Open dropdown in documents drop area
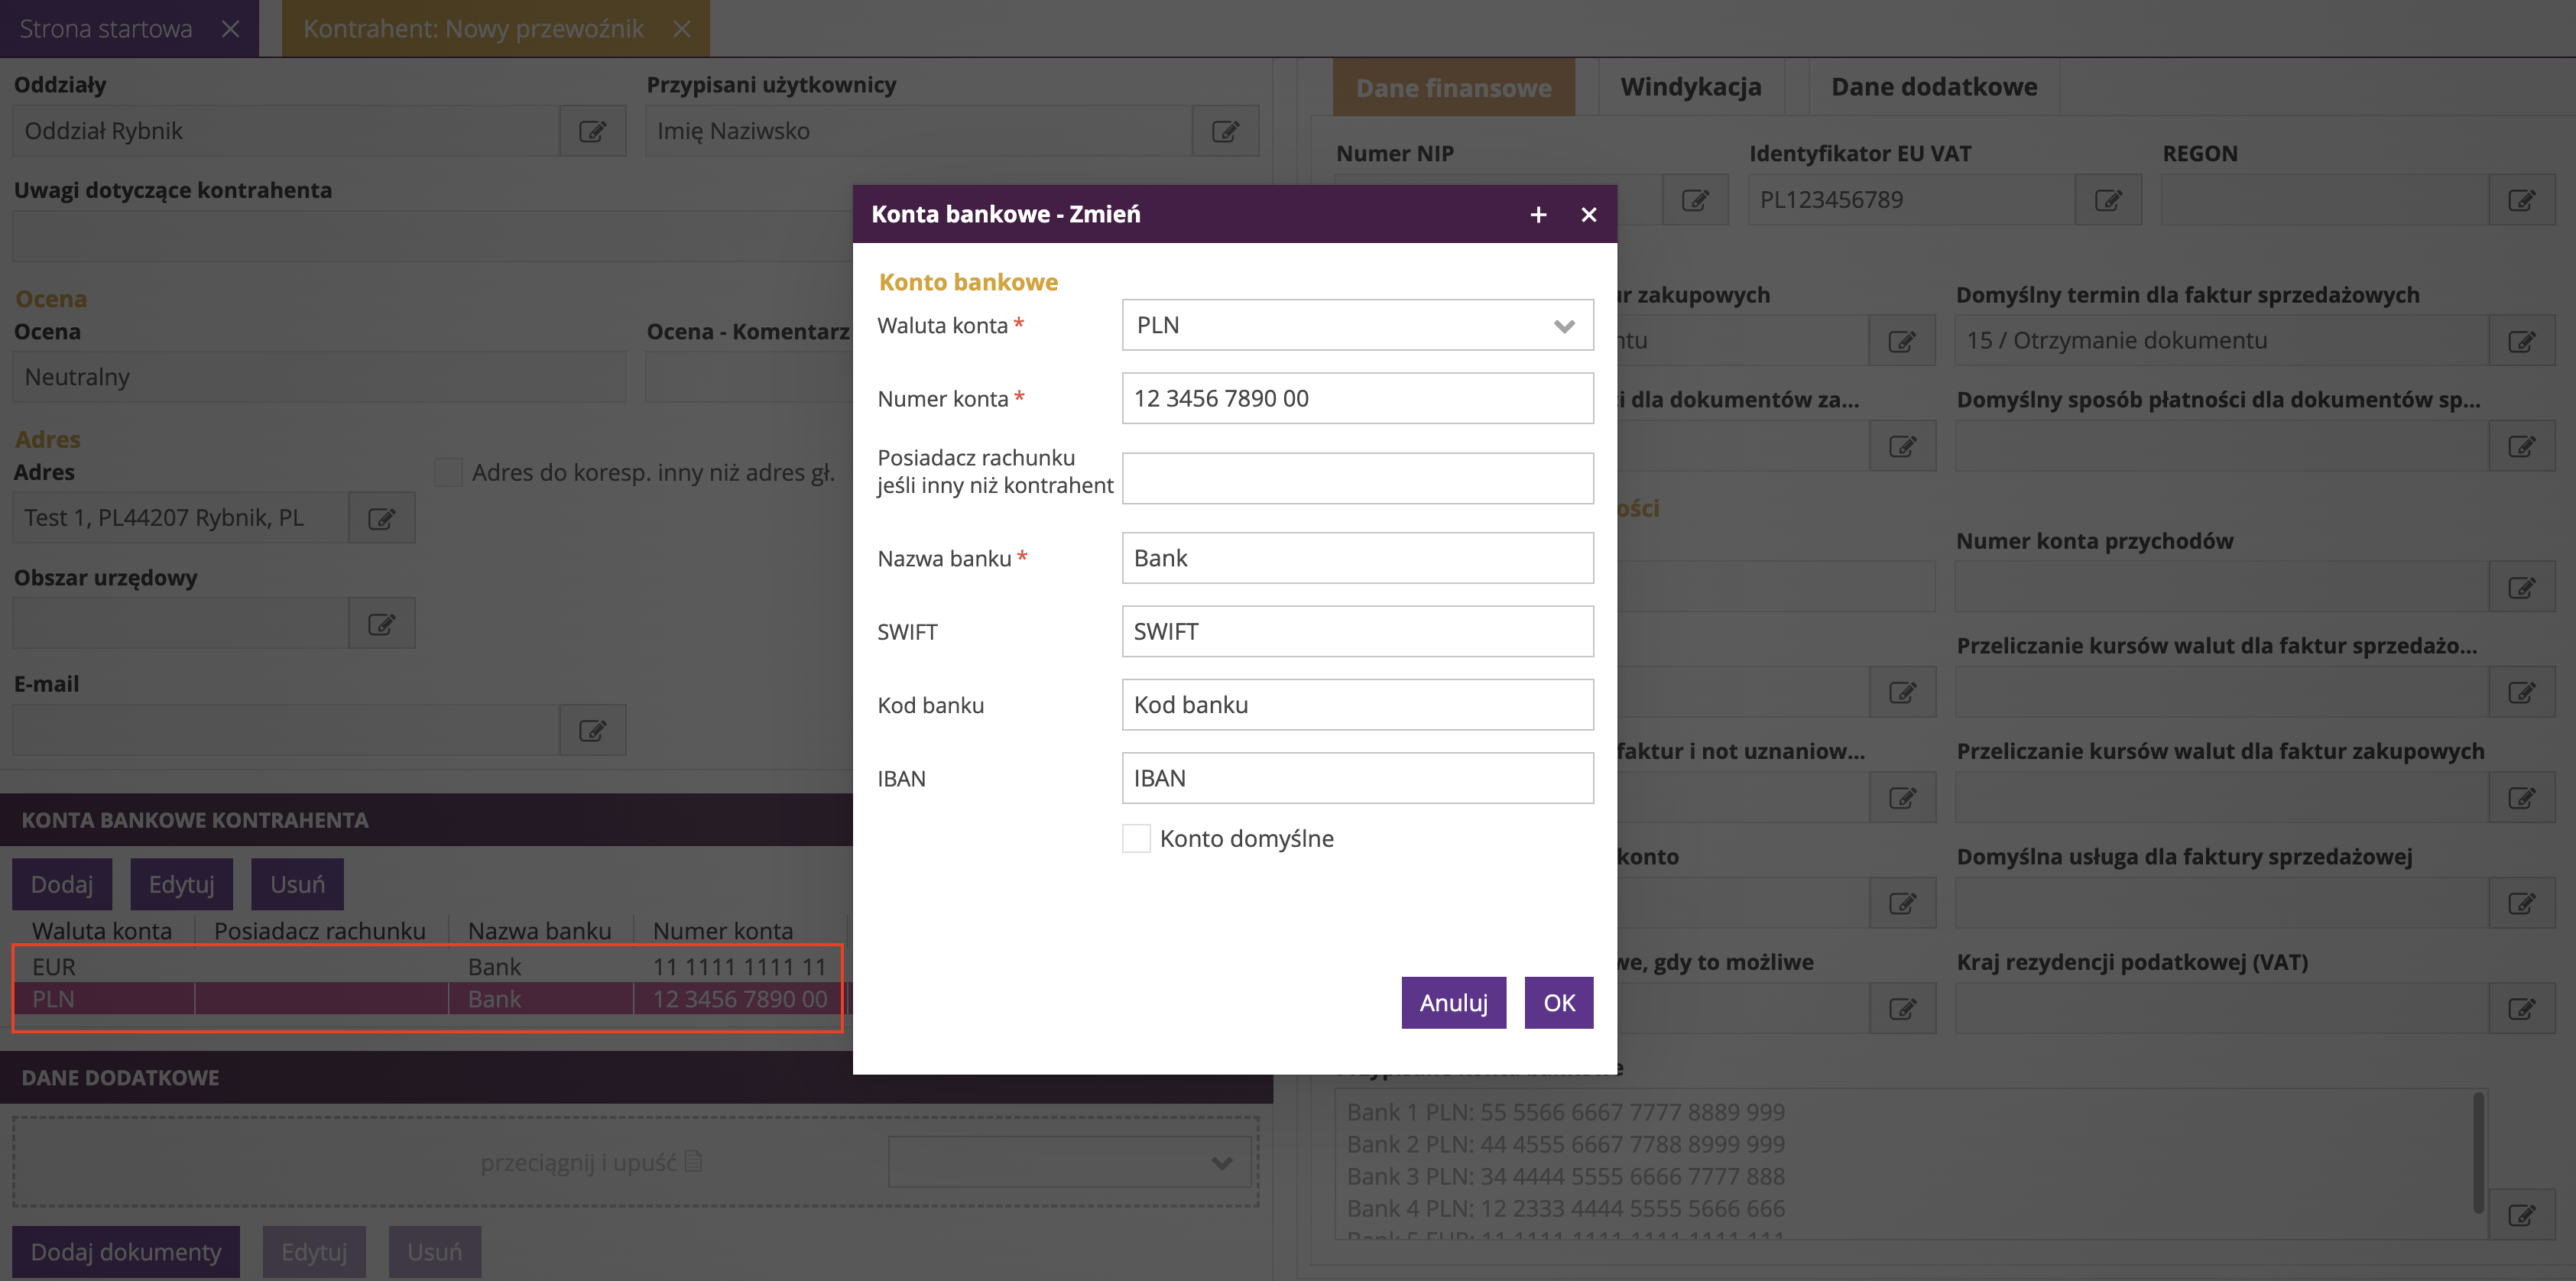 point(1220,1162)
